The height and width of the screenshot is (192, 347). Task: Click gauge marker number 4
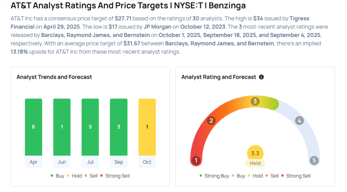pyautogui.click(x=299, y=120)
